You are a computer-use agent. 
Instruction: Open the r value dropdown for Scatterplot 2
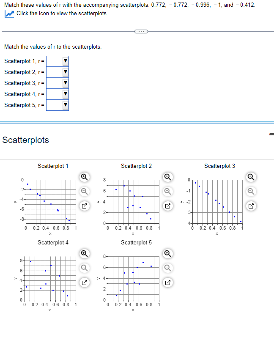tap(65, 72)
